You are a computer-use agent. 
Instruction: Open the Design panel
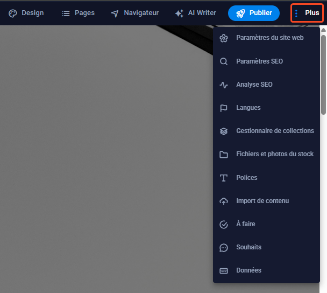click(26, 13)
